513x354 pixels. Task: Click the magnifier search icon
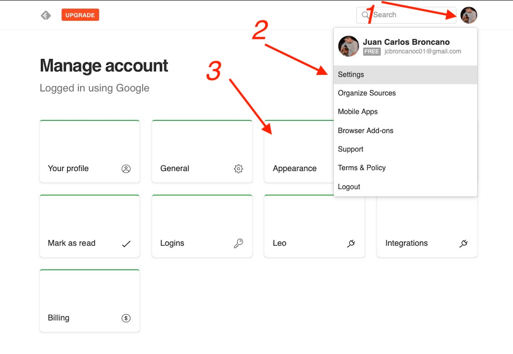(x=365, y=15)
